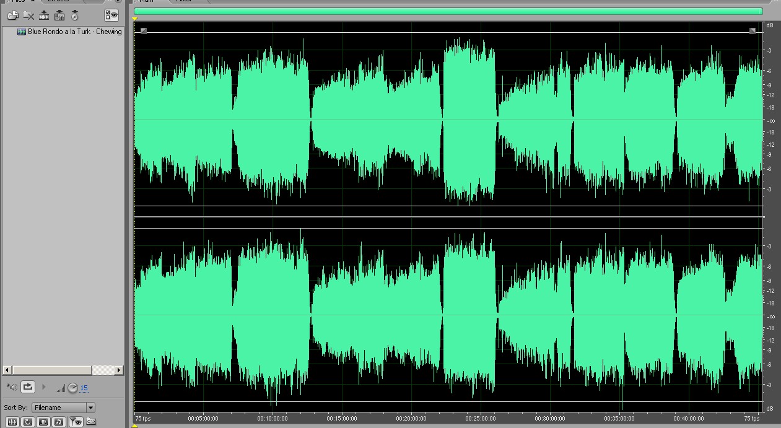Click the auto-play speaker icon
This screenshot has height=428, width=781.
coord(12,387)
